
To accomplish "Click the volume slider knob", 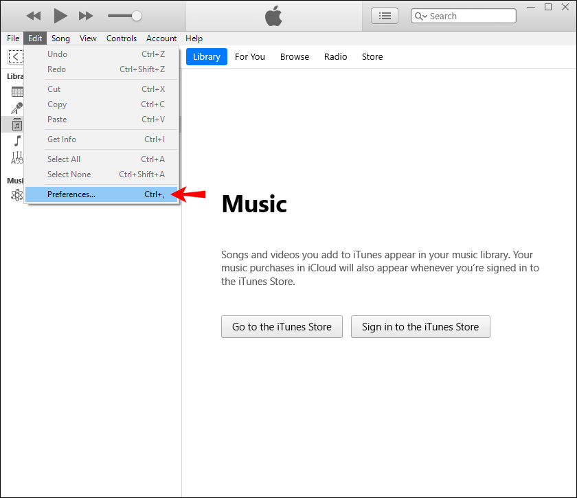I will tap(137, 16).
